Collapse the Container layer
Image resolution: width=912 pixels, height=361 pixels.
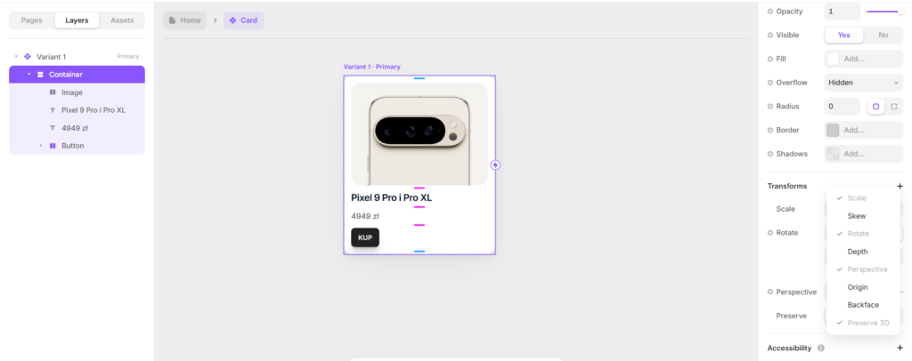[28, 75]
